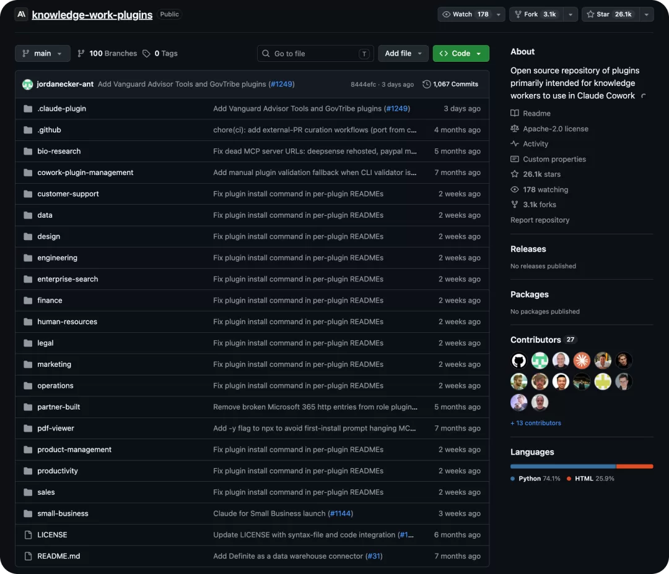
Task: Click the fork icon beside 3.1k forks
Action: [515, 205]
